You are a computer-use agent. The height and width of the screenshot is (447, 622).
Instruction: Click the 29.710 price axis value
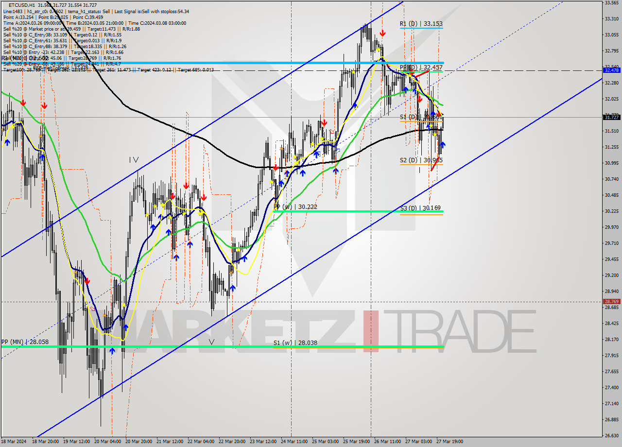click(611, 243)
